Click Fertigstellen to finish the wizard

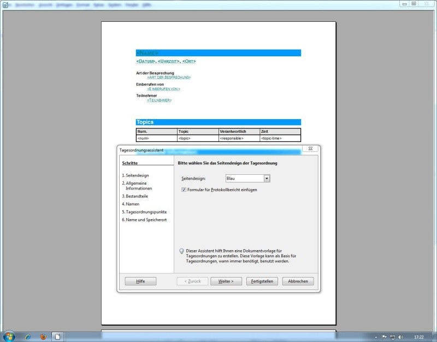pos(262,281)
